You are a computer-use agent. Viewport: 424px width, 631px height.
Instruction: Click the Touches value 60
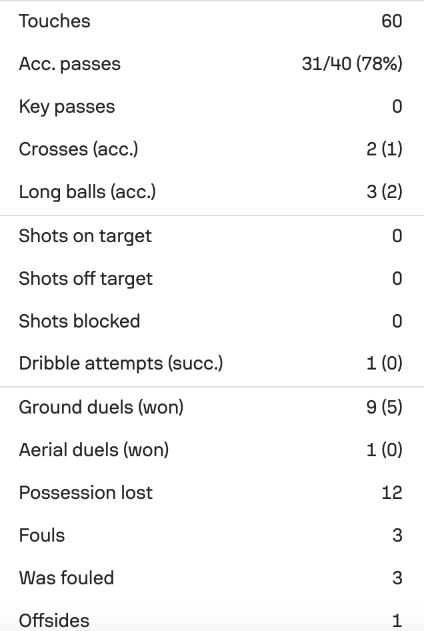pyautogui.click(x=392, y=21)
